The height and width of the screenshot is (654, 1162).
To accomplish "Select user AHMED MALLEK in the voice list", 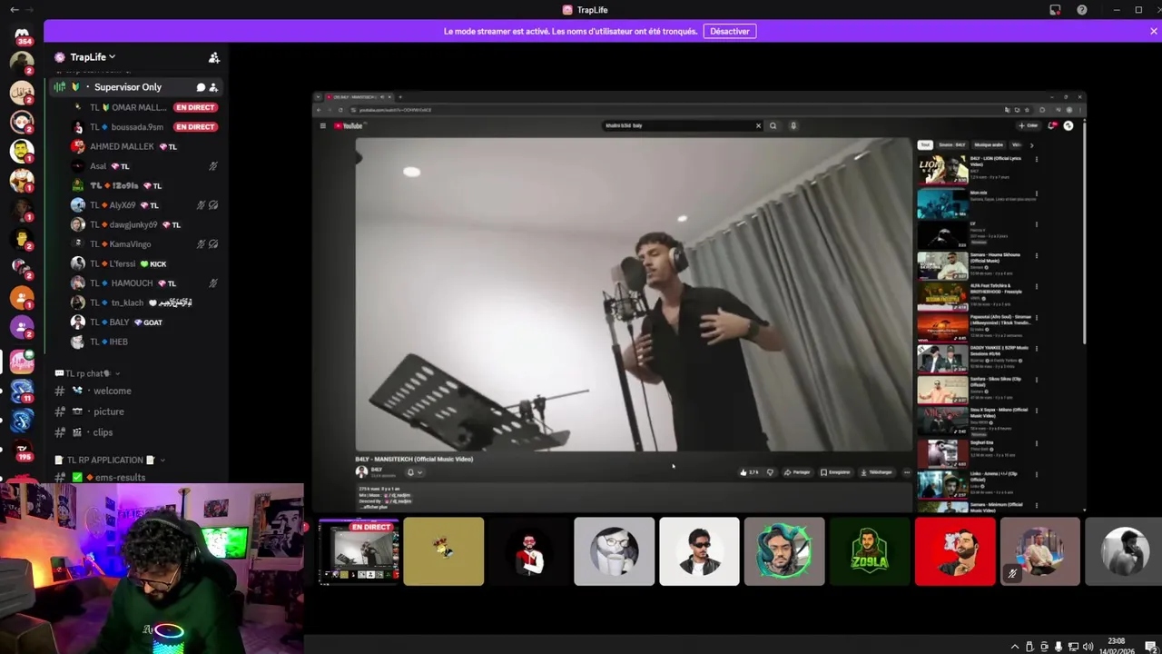I will point(122,146).
